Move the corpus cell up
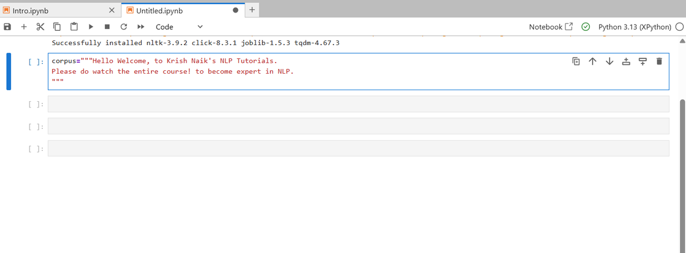 pos(592,61)
